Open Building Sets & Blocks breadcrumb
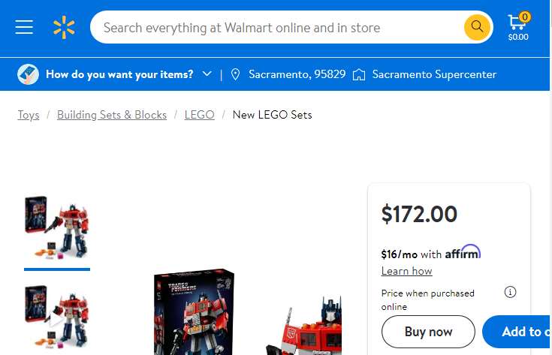Screen dimensions: 552x355 pos(112,115)
